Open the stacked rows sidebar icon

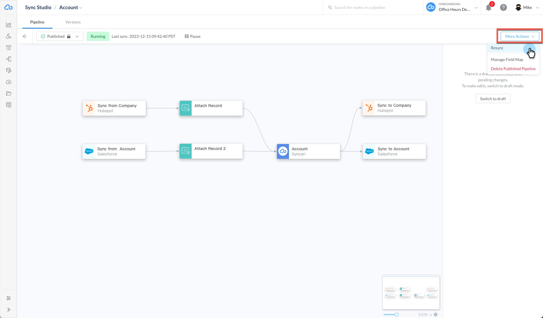click(x=9, y=105)
